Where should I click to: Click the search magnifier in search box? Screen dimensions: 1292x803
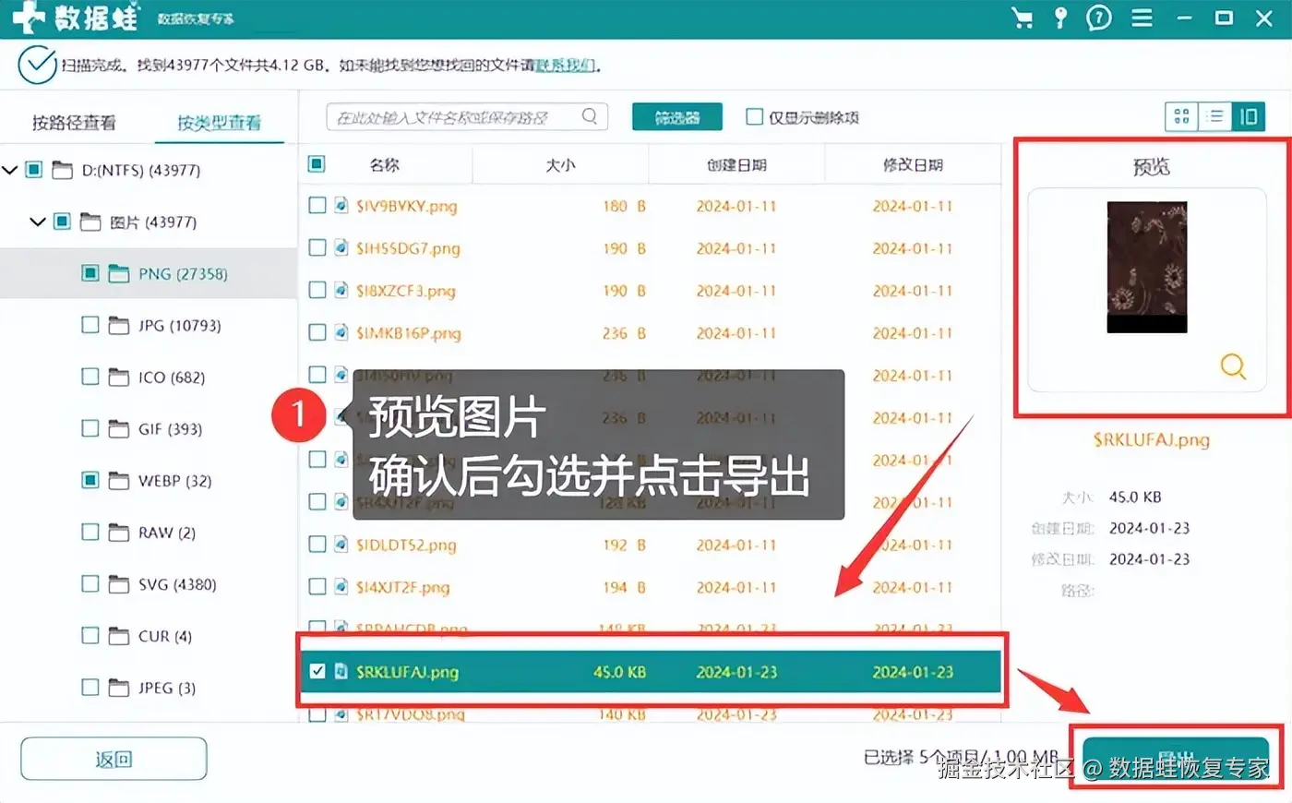tap(590, 116)
